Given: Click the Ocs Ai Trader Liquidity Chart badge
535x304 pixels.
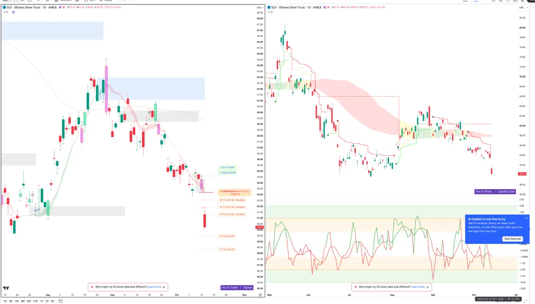Looking at the screenshot, I should tap(495, 192).
